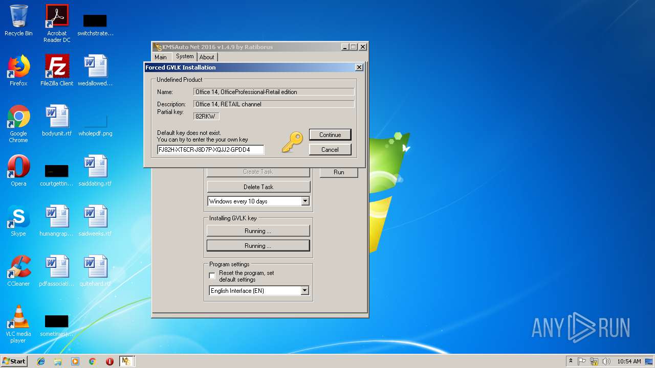The width and height of the screenshot is (655, 368).
Task: Launch CCleaner desktop shortcut
Action: pos(18,271)
